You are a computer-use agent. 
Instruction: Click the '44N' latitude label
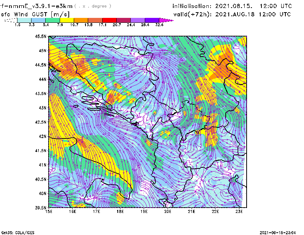(x=43, y=79)
